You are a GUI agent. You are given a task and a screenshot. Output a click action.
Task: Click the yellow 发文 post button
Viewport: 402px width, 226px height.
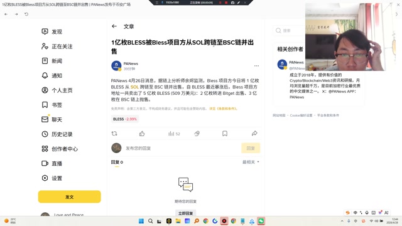[x=70, y=196]
